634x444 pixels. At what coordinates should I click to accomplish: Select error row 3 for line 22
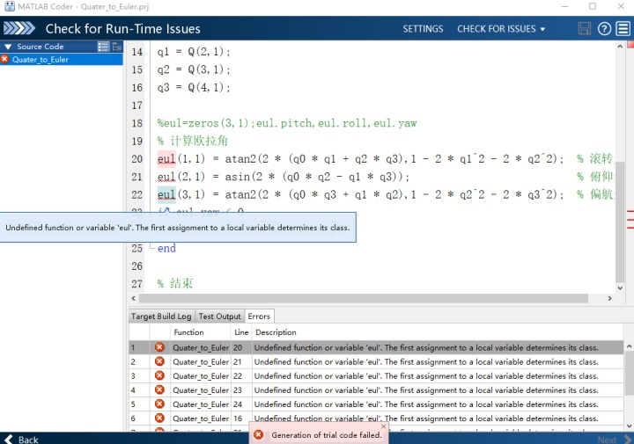pos(376,375)
